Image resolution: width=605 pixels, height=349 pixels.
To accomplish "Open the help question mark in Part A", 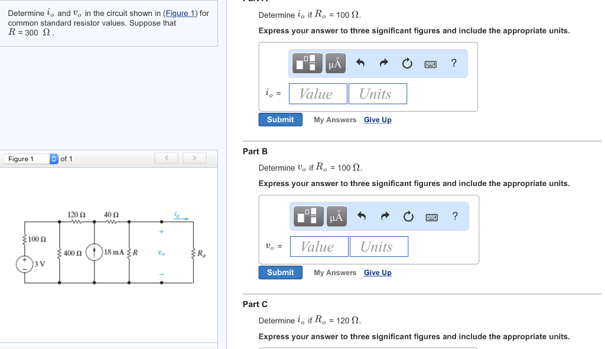I will pos(453,63).
